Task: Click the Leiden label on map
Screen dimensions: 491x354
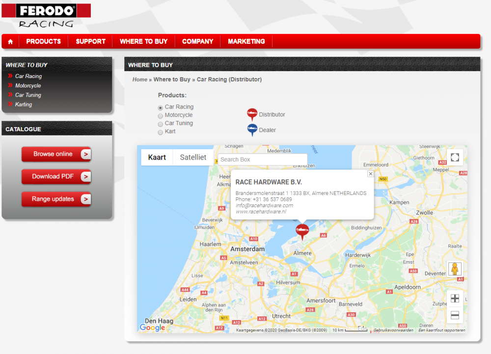Action: [188, 299]
